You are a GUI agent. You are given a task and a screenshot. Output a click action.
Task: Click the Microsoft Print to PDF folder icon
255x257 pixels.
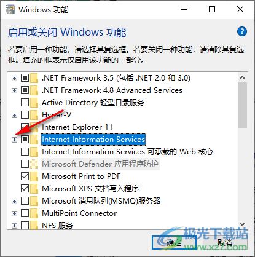tap(34, 176)
